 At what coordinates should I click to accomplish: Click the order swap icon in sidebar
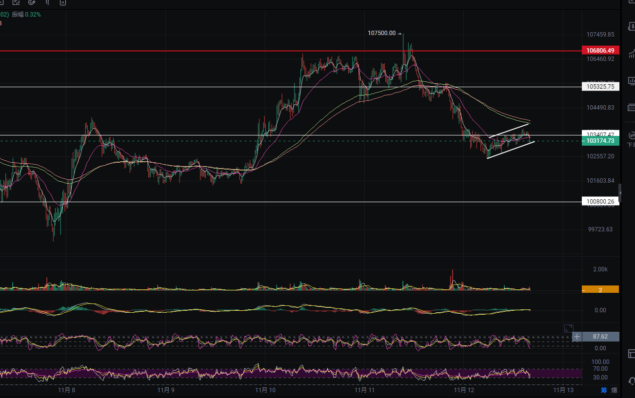(x=631, y=135)
